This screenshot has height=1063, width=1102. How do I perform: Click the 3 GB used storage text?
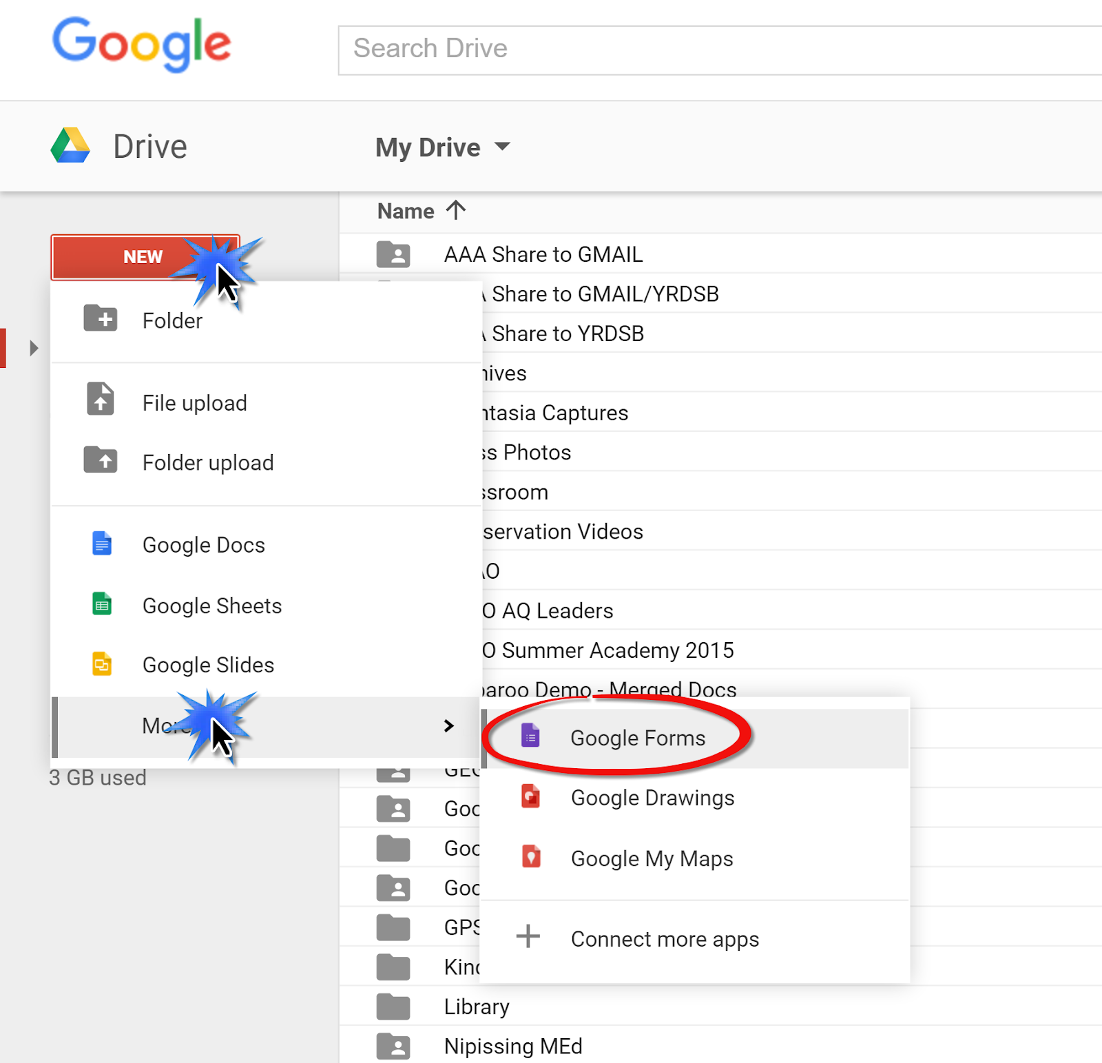[x=98, y=778]
